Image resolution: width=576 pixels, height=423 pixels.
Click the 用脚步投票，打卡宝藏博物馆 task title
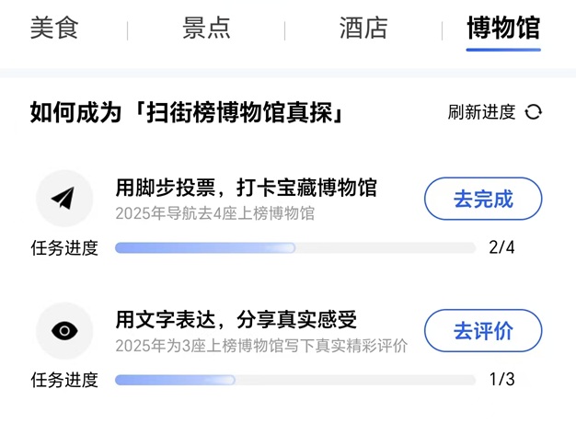pos(246,189)
